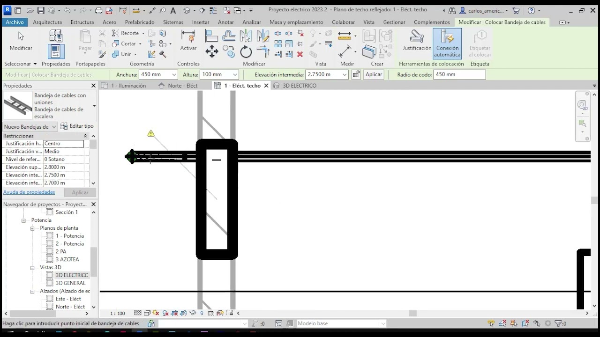The height and width of the screenshot is (337, 600).
Task: Toggle checkbox next to Sección 1
Action: tap(50, 212)
